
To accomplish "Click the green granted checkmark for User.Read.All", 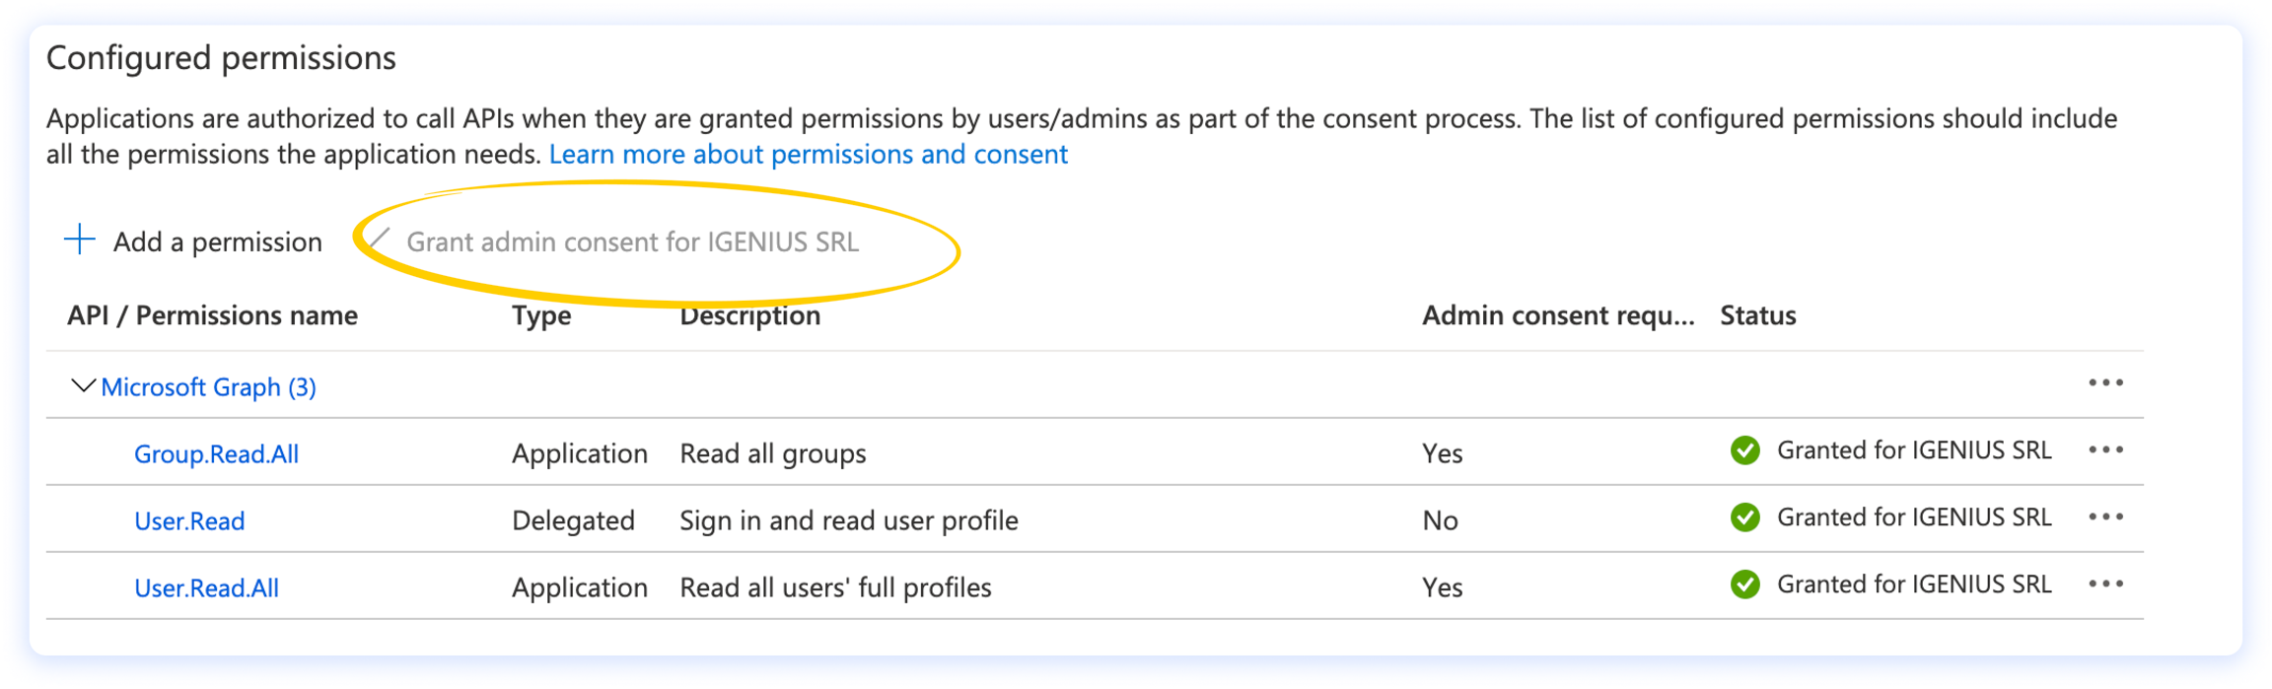I will coord(1744,585).
